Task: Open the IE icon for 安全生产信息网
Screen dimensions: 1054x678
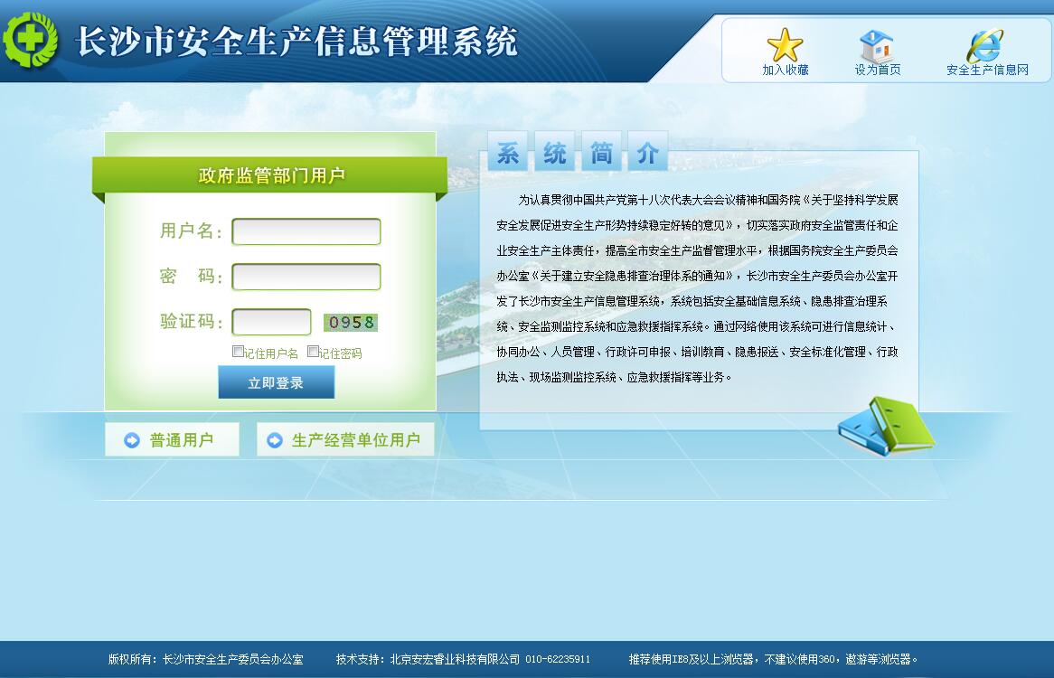Action: [x=986, y=45]
